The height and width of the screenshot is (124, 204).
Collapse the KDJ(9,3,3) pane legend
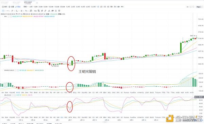click(x=3, y=95)
